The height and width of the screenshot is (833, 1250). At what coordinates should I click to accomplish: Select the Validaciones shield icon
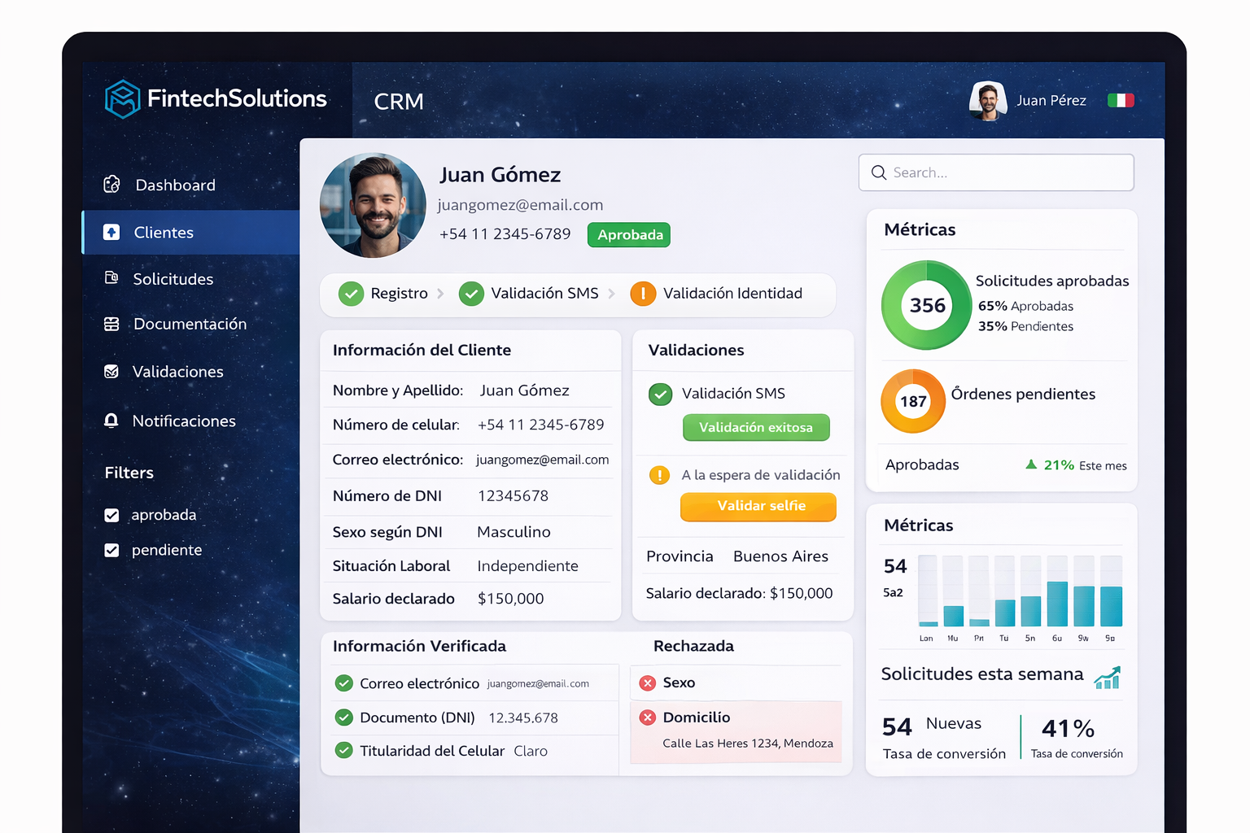click(111, 371)
